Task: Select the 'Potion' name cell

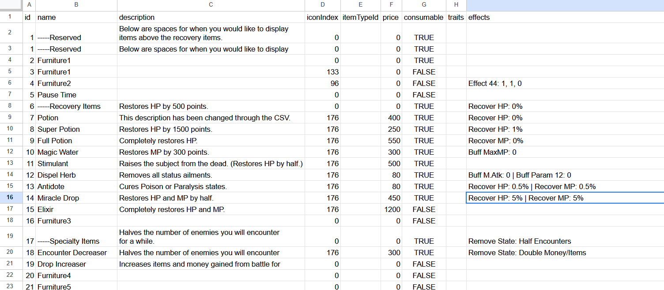Action: pos(76,118)
